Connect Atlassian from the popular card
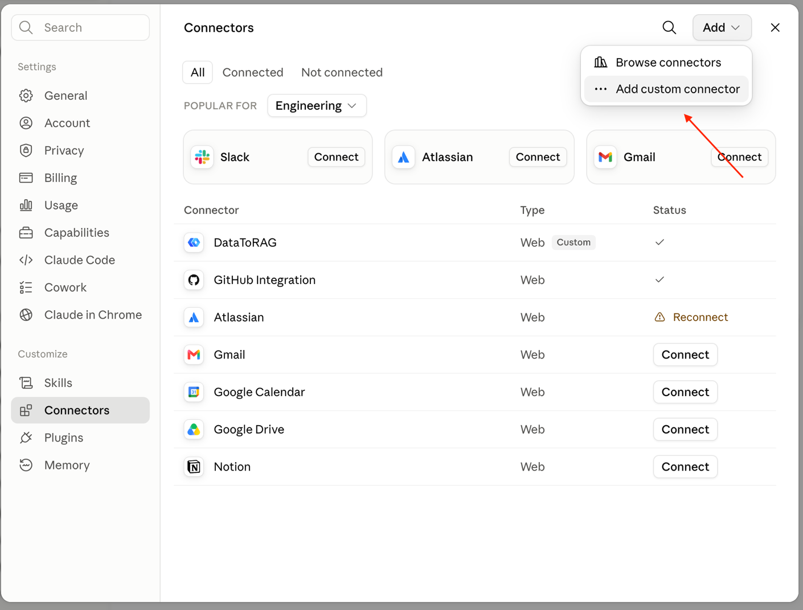This screenshot has width=803, height=610. coord(538,157)
